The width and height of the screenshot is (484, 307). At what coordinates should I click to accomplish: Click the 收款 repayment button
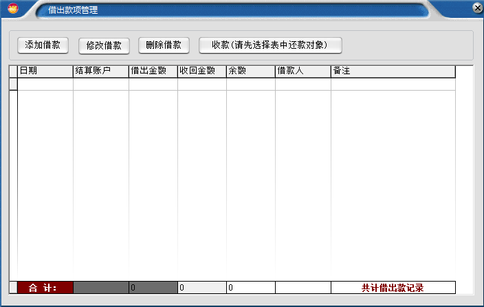click(270, 45)
